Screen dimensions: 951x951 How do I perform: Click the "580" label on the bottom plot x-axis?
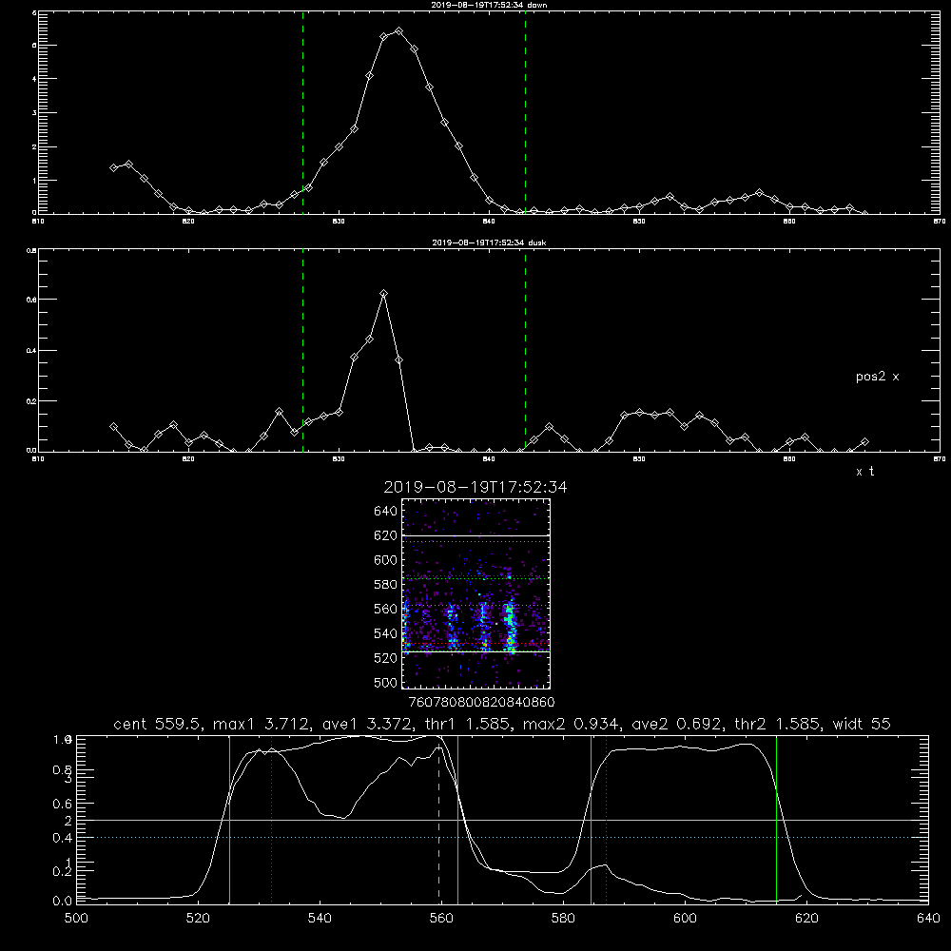563,919
